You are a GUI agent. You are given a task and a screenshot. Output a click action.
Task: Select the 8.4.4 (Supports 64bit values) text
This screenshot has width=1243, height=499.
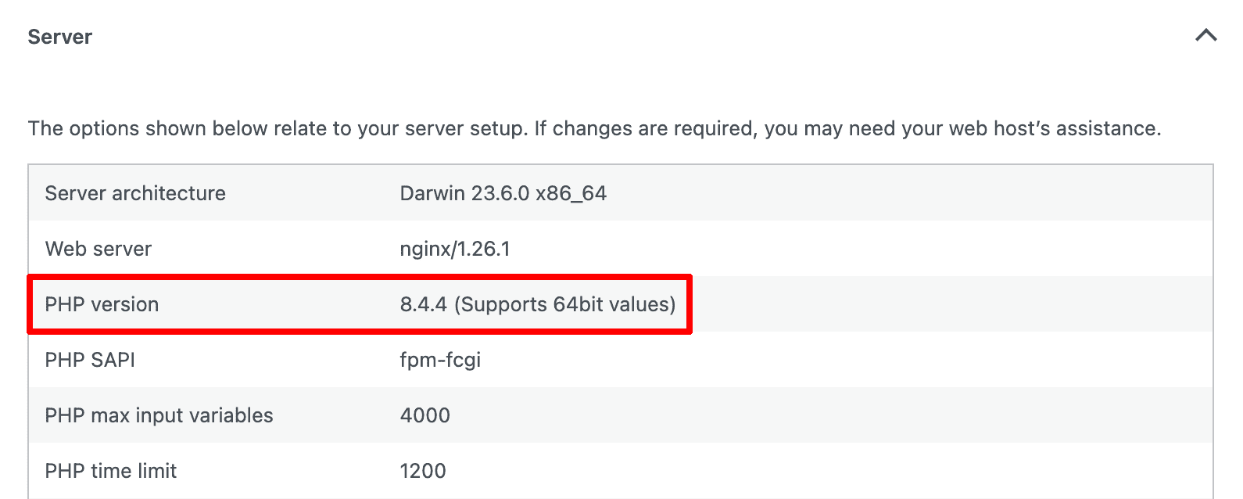click(x=538, y=304)
